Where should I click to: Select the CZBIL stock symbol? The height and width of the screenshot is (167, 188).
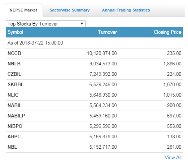[14, 74]
